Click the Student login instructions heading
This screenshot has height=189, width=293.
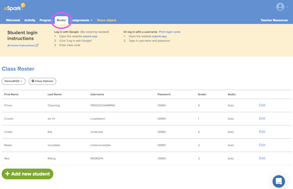coord(22,35)
